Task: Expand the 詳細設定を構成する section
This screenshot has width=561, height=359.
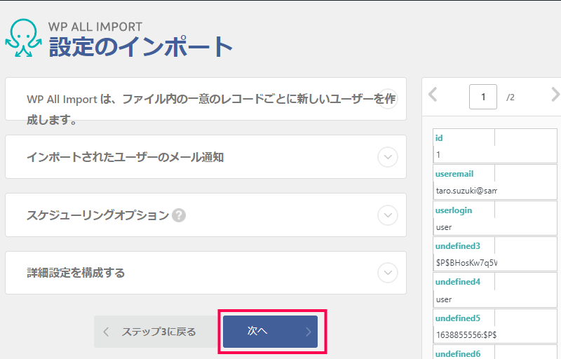Action: click(388, 273)
